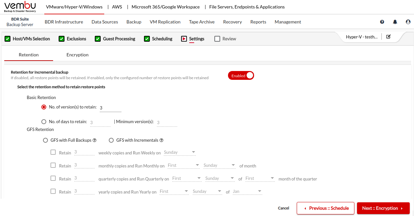Click the edit job name pencil icon

coord(388,37)
